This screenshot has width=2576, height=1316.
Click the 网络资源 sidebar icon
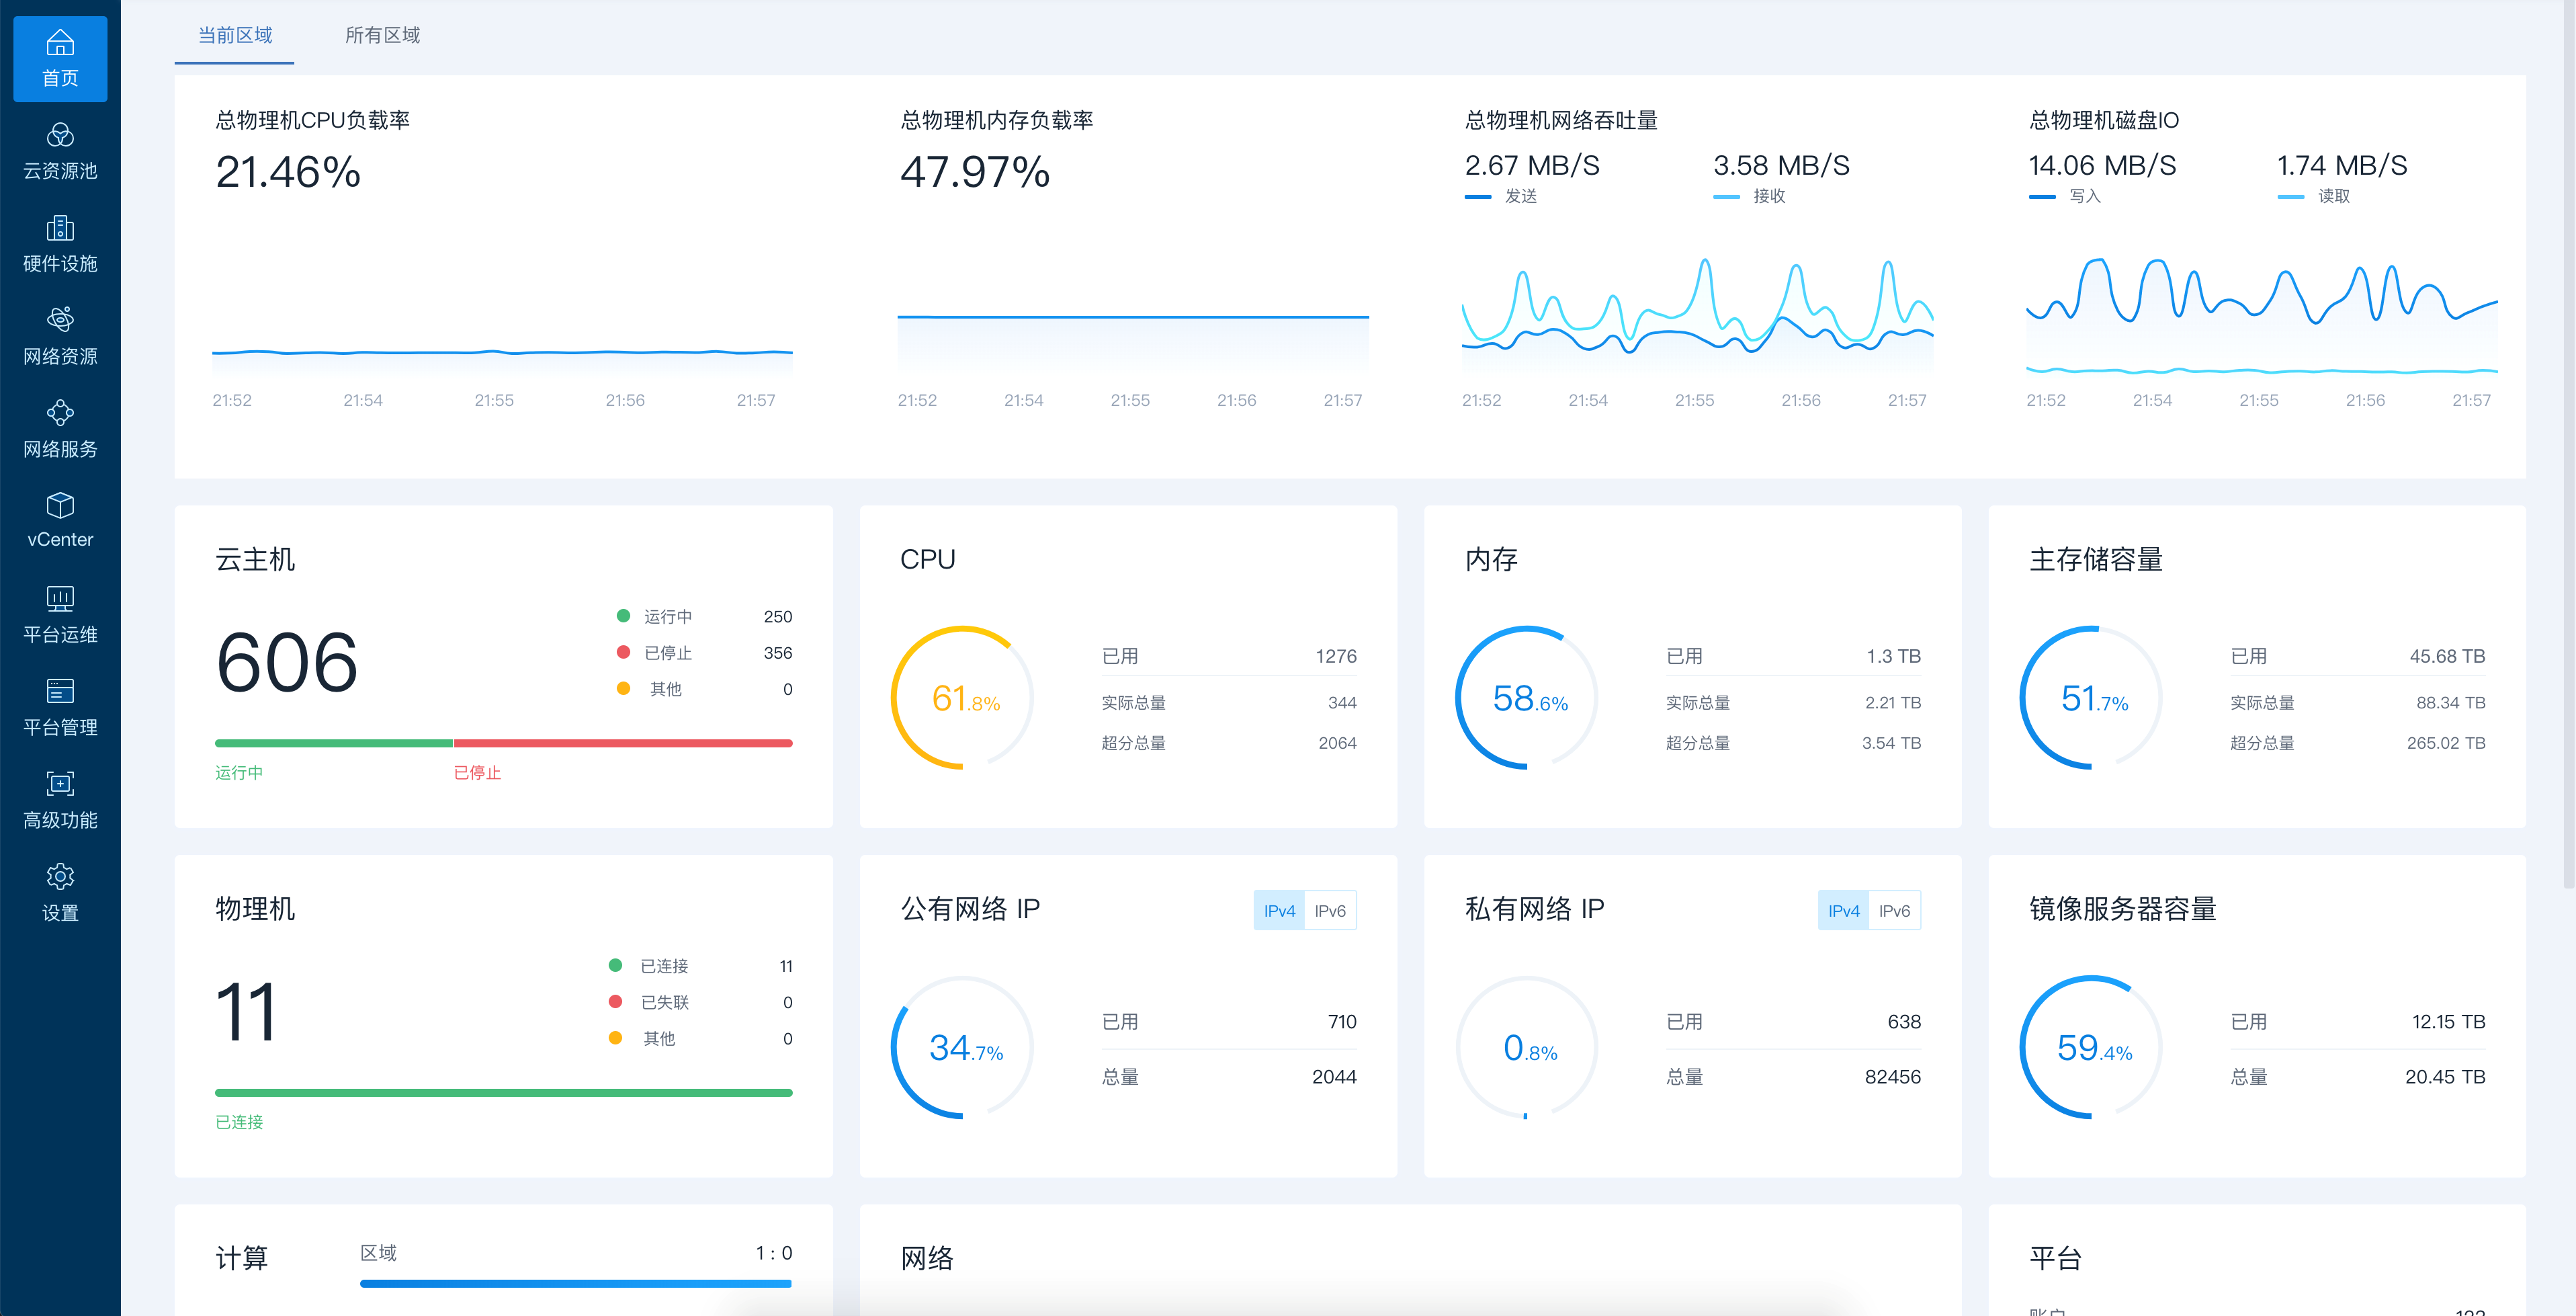click(60, 320)
